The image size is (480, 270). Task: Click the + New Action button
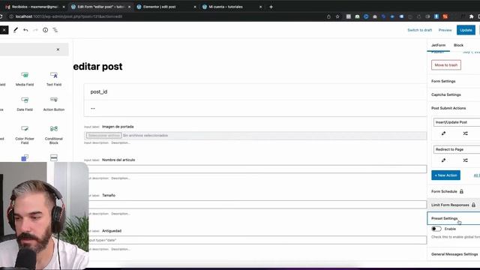click(445, 175)
